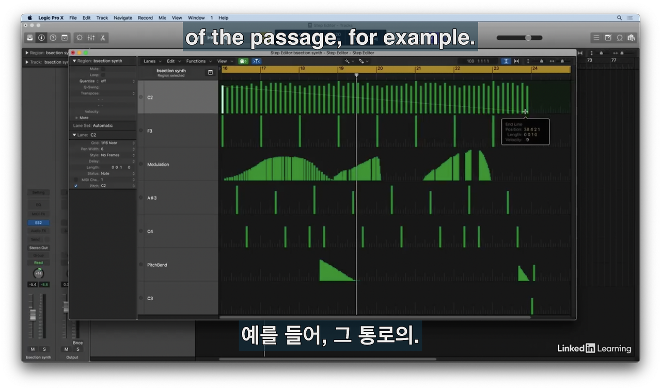Mute bsection synth channel strip with M
The height and width of the screenshot is (390, 661).
33,349
